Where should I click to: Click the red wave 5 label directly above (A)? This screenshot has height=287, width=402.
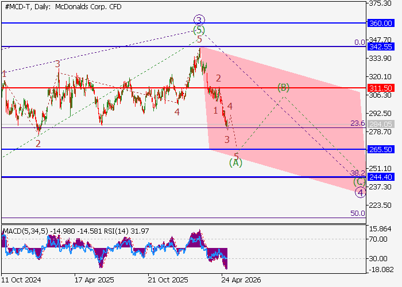point(237,156)
